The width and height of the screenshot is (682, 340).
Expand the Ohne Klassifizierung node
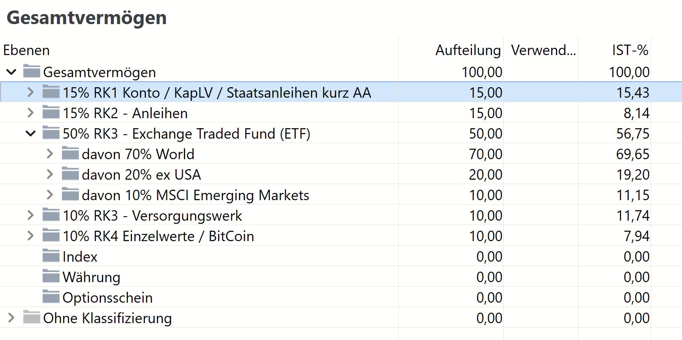(11, 318)
